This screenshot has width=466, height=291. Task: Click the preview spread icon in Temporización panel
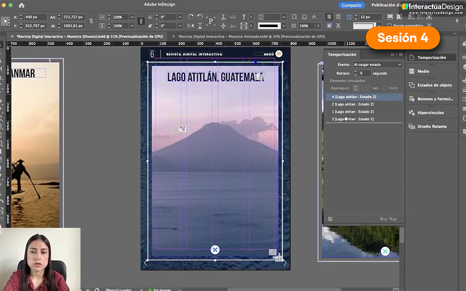[330, 219]
